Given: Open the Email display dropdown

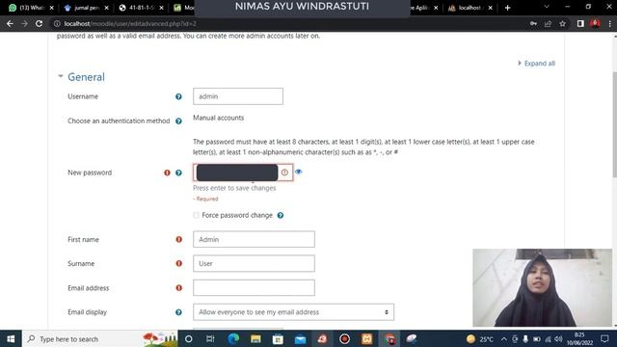Looking at the screenshot, I should [293, 312].
